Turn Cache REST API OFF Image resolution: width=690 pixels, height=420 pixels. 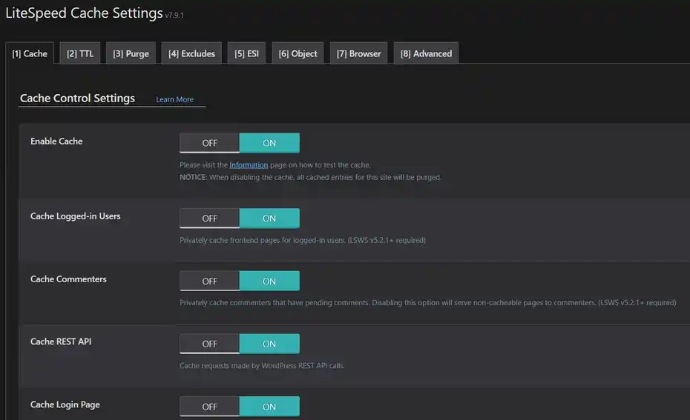click(x=209, y=344)
